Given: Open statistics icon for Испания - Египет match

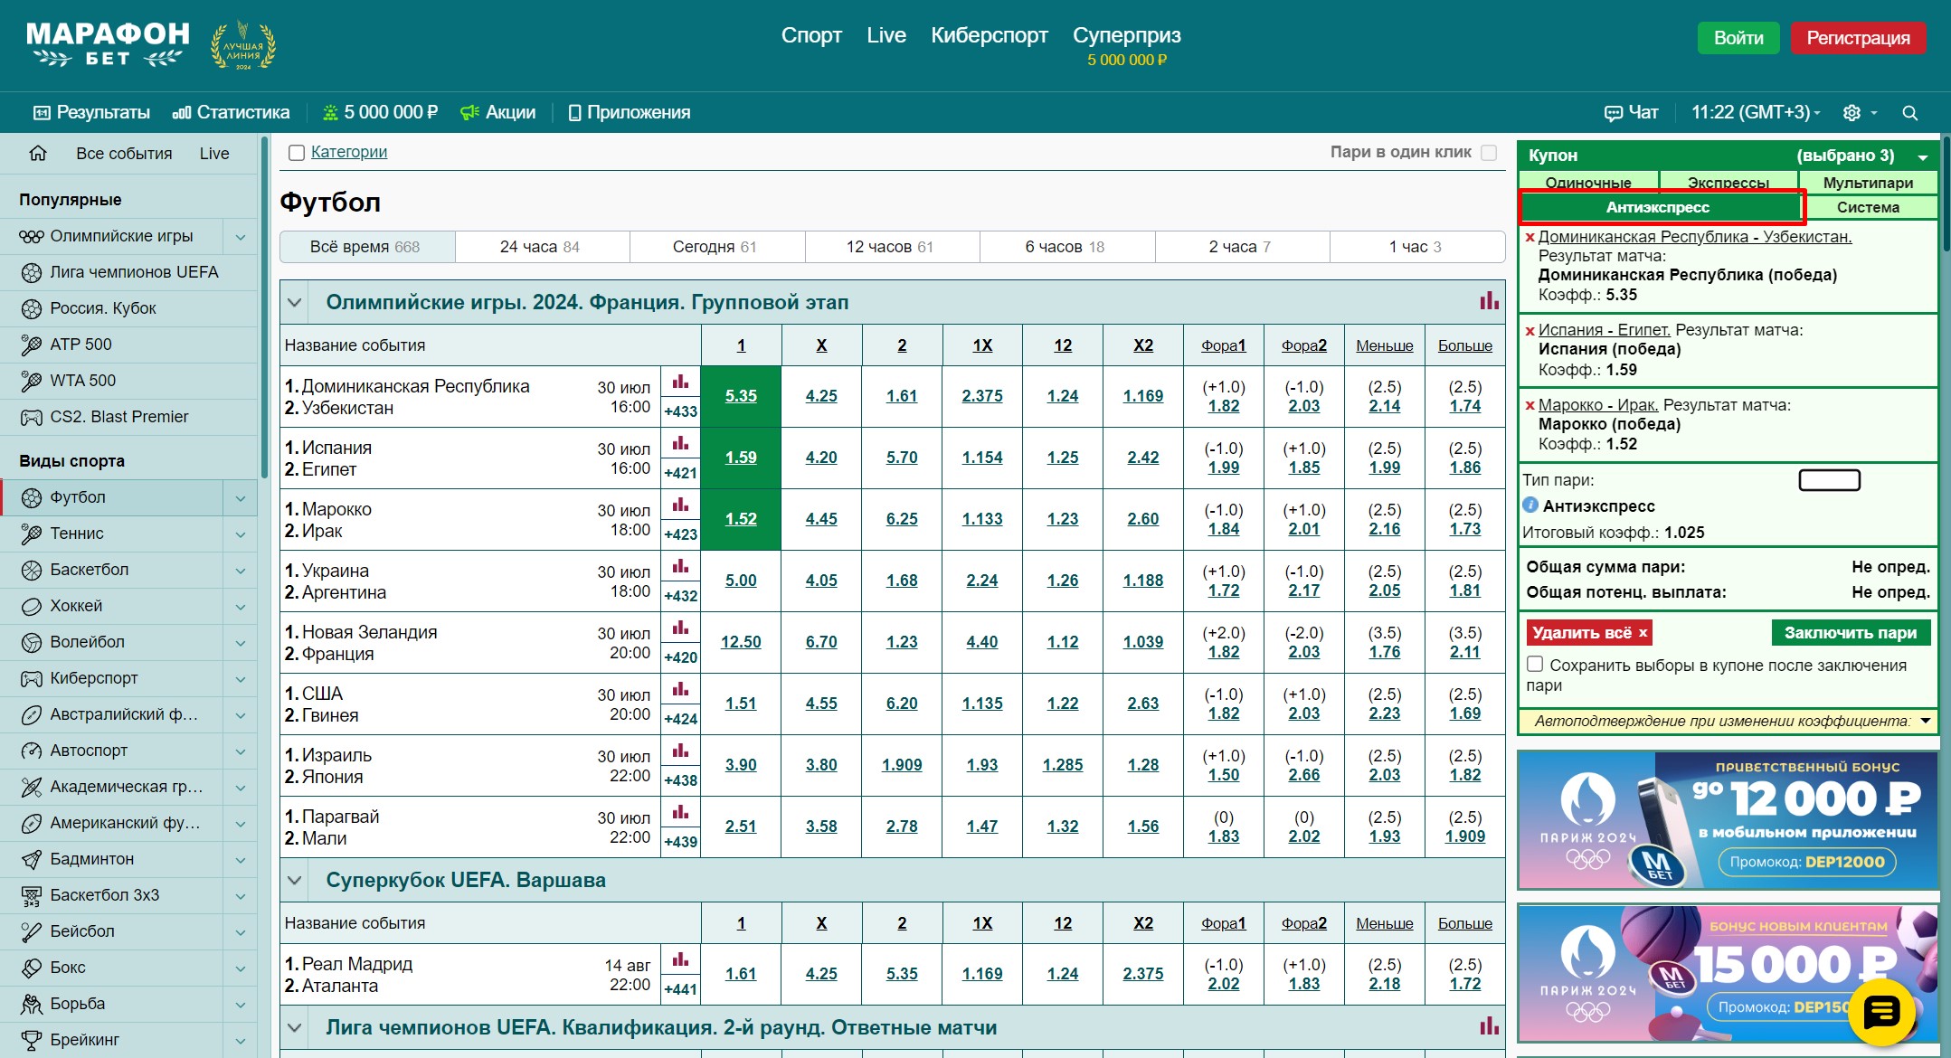Looking at the screenshot, I should 680,443.
